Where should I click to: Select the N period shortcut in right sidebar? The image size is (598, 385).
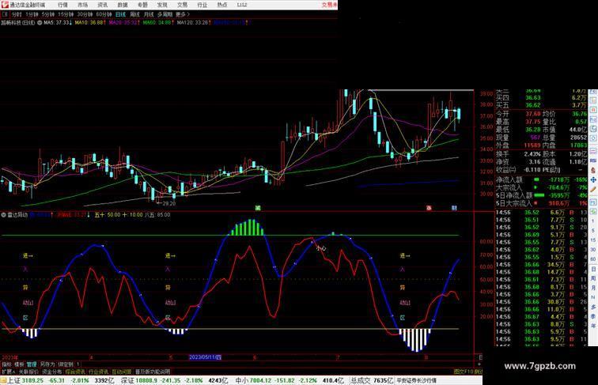[x=593, y=297]
